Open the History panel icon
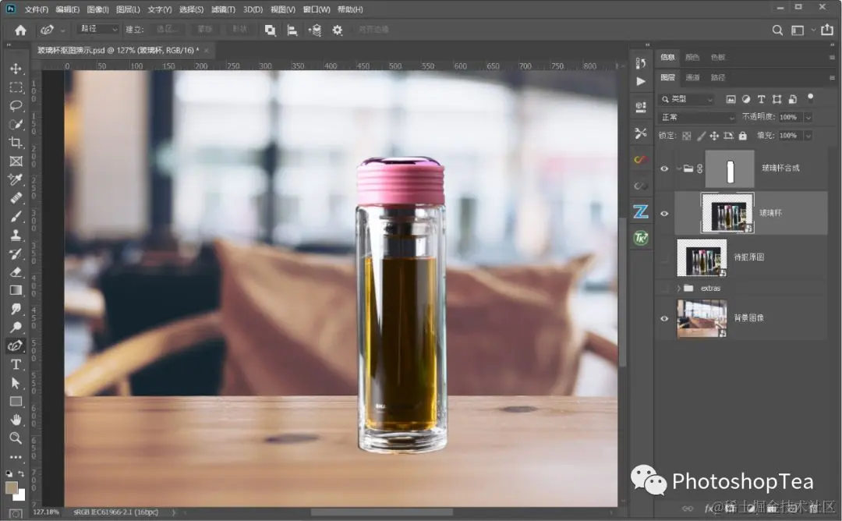842x521 pixels. [641, 63]
